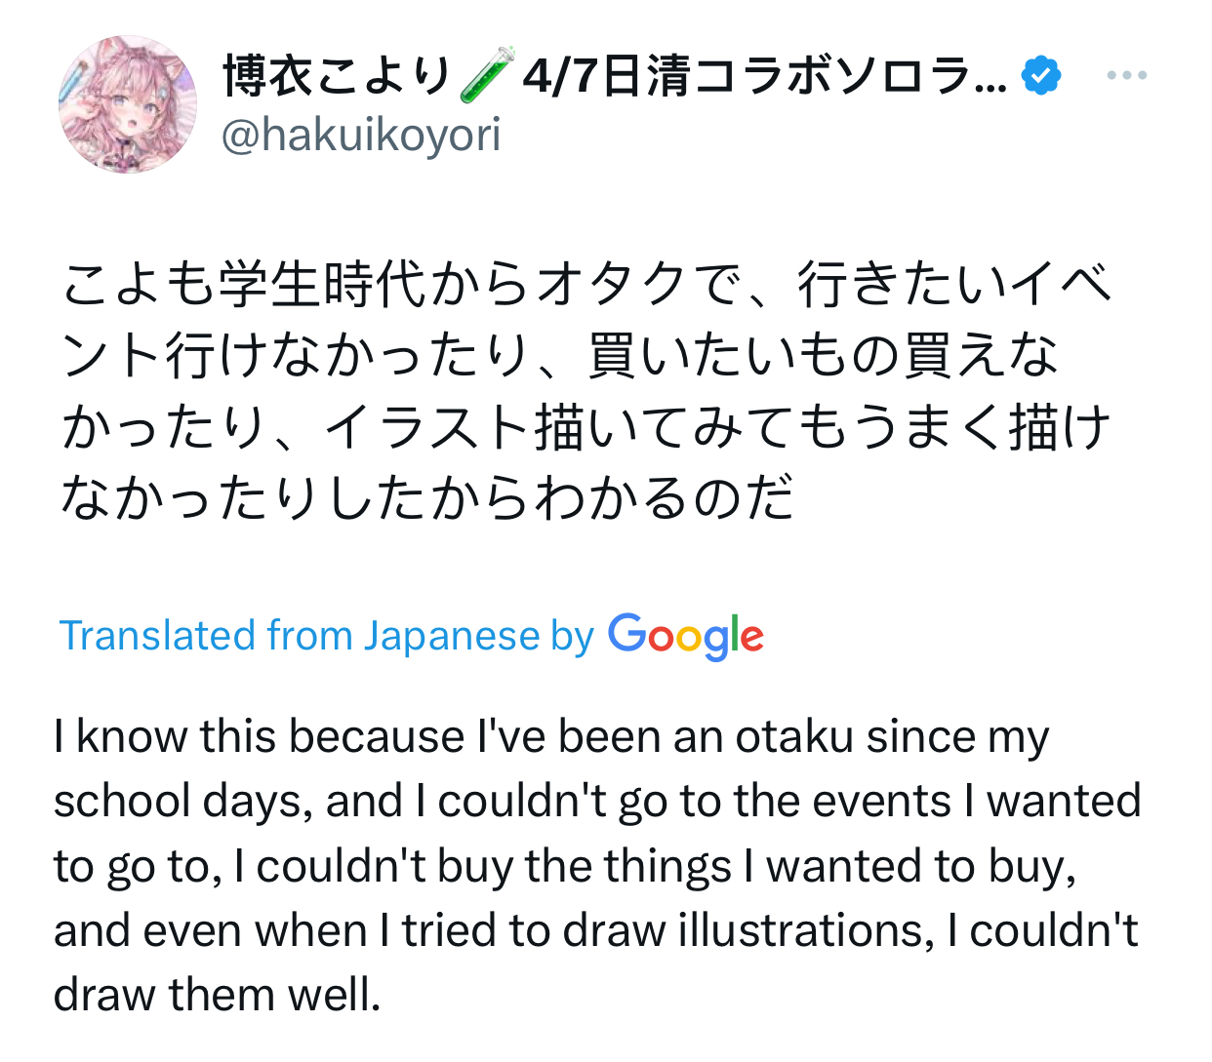
Task: Click translated line 'I know this because'
Action: click(x=551, y=736)
